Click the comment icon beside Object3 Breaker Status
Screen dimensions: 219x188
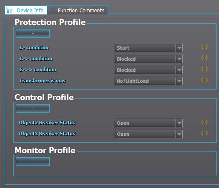pos(204,133)
